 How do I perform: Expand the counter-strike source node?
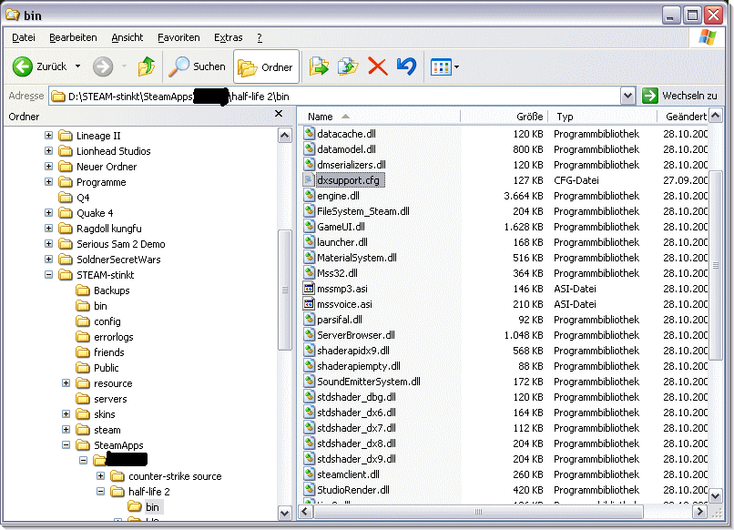[101, 475]
